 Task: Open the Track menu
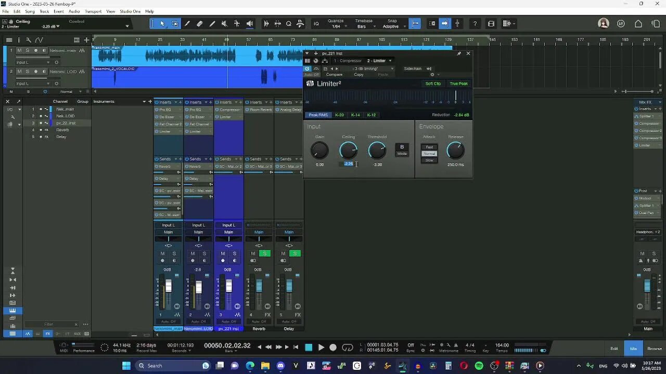point(44,11)
